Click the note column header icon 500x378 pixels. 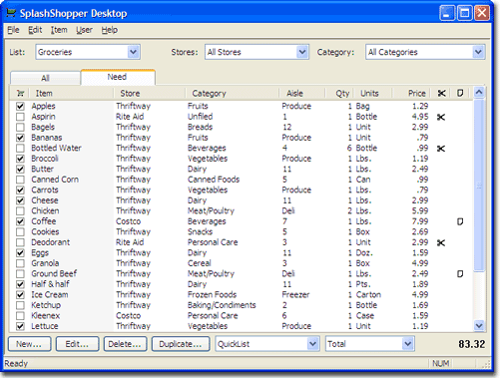[x=460, y=93]
